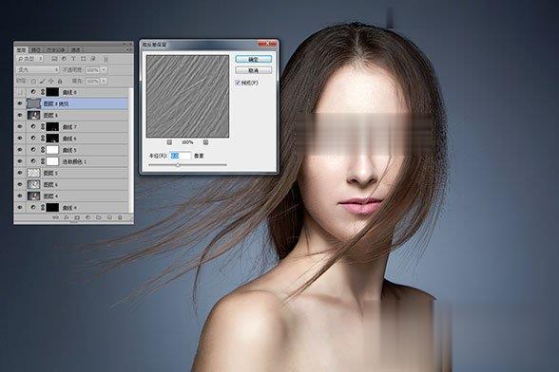Click the zoom in button under filter preview
Viewport: 559px width, 372px height.
(205, 142)
